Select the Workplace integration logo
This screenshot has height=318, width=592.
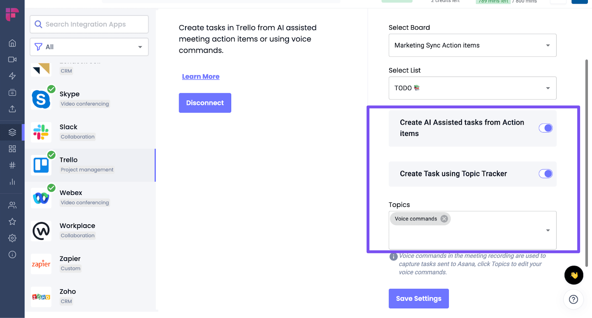tap(41, 231)
